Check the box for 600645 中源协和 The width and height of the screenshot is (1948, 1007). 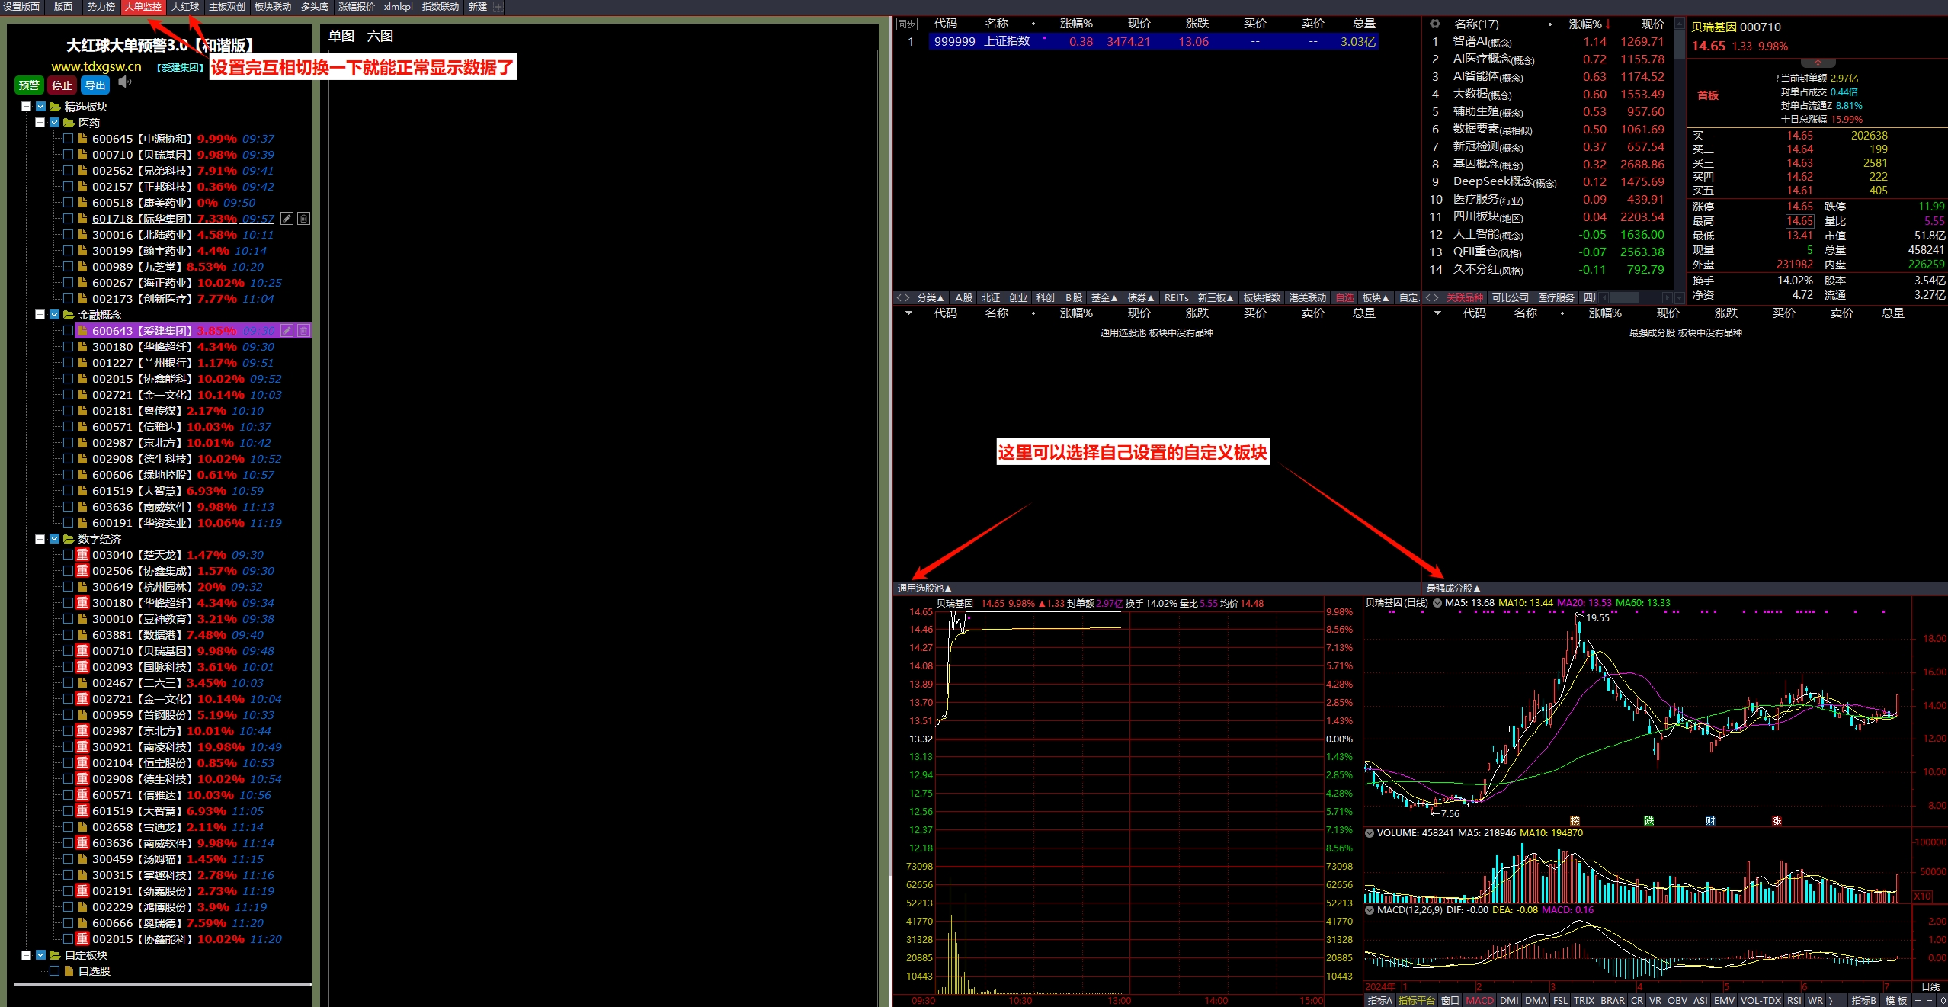(69, 139)
